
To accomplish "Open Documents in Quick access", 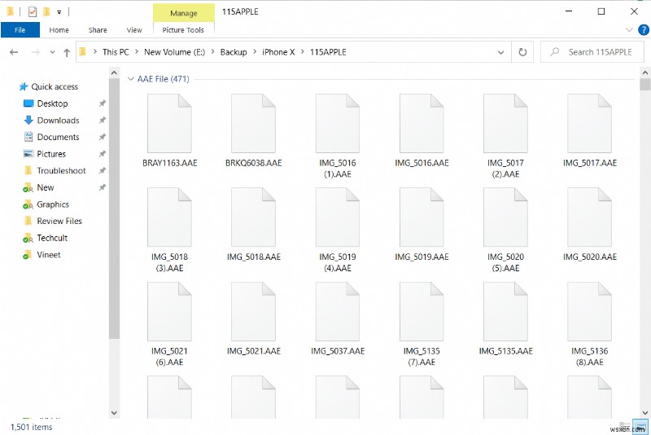I will [x=58, y=137].
